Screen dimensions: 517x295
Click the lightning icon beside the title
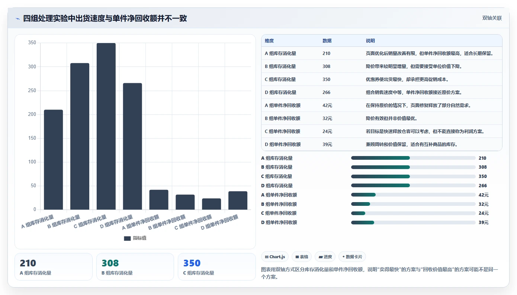click(x=18, y=19)
